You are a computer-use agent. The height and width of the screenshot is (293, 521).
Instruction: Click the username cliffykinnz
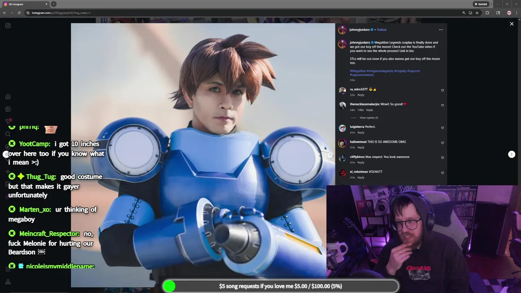click(357, 157)
